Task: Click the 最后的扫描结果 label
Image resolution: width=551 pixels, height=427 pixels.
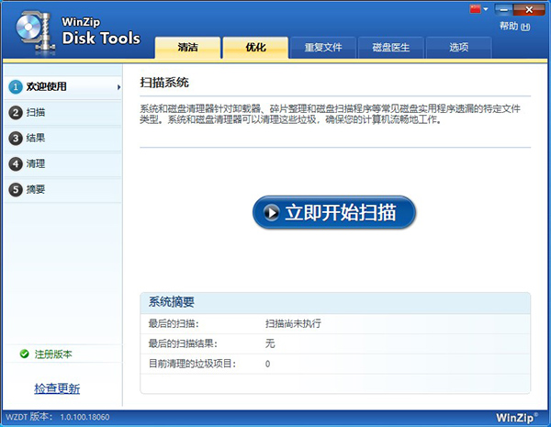Action: pos(183,343)
